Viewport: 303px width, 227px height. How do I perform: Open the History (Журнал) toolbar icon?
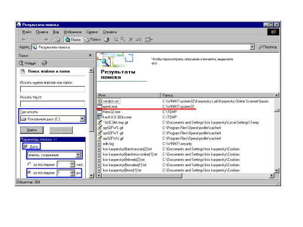107,40
